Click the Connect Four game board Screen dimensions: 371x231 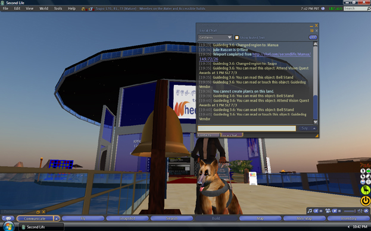[61, 164]
